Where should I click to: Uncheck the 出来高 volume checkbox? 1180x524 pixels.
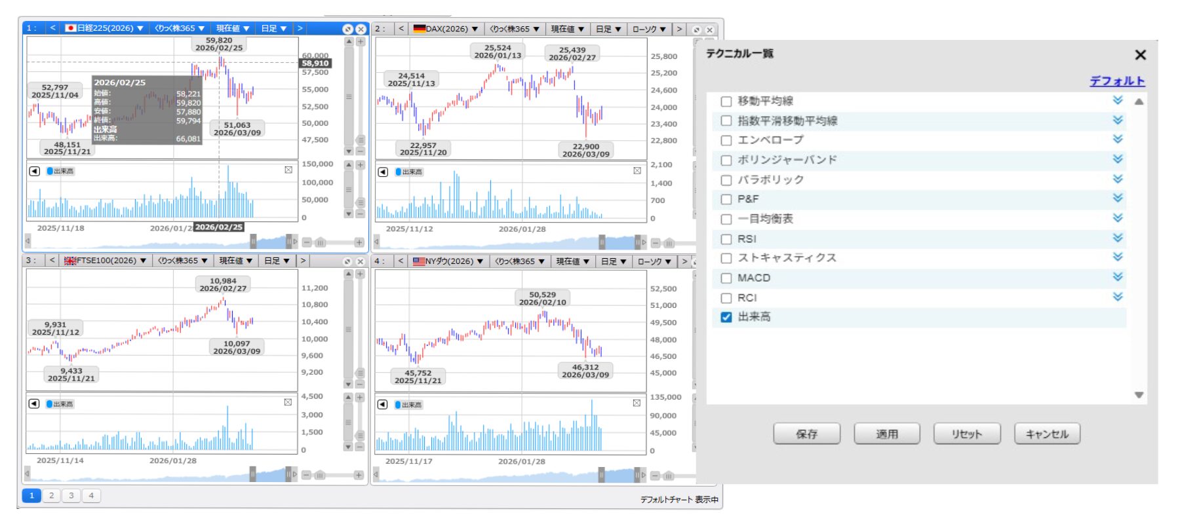[x=726, y=317]
